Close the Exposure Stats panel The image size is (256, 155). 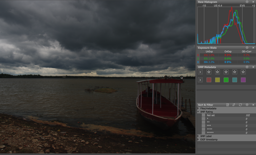253,48
